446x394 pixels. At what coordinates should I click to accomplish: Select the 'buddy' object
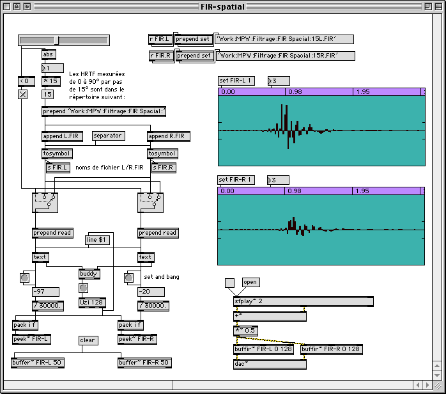89,274
